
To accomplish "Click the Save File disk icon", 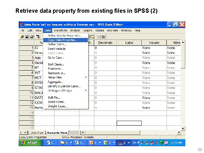I will point(27,37).
